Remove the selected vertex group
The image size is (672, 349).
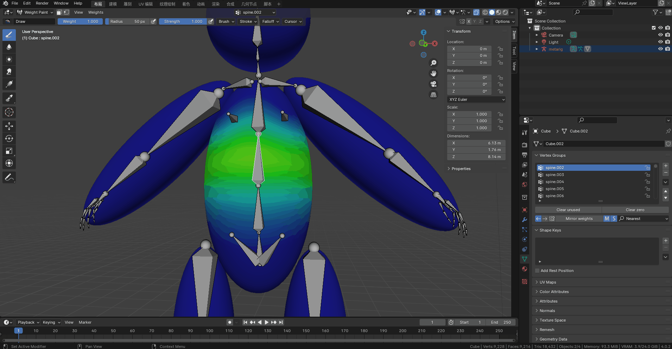pyautogui.click(x=666, y=173)
